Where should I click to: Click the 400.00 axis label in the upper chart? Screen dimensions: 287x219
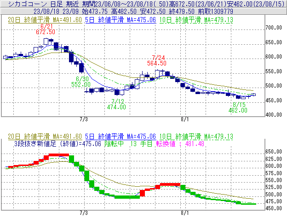pos(274,115)
